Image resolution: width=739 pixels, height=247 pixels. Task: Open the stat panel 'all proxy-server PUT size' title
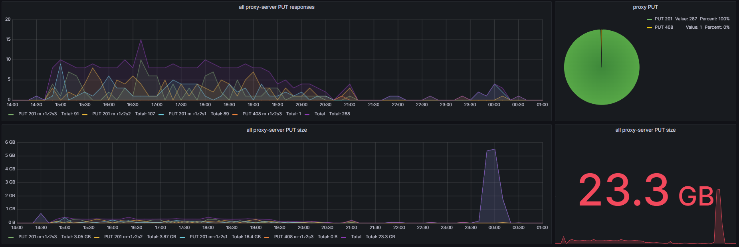[x=645, y=130]
